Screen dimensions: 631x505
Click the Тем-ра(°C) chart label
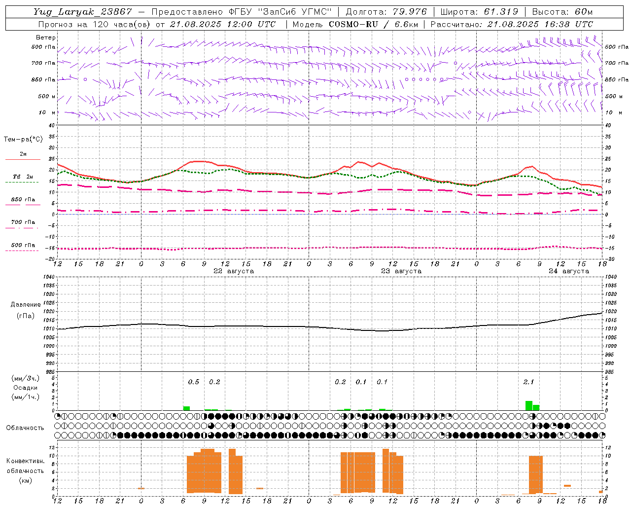tap(23, 140)
